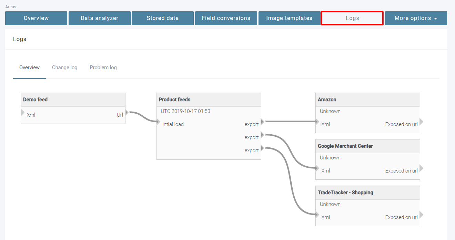Click the Url text in Demo feed
This screenshot has height=240, width=455.
pos(120,115)
